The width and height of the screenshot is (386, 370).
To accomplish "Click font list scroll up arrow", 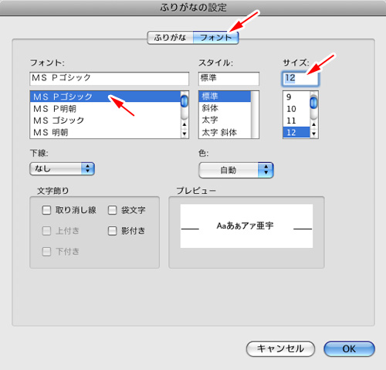I will (185, 124).
